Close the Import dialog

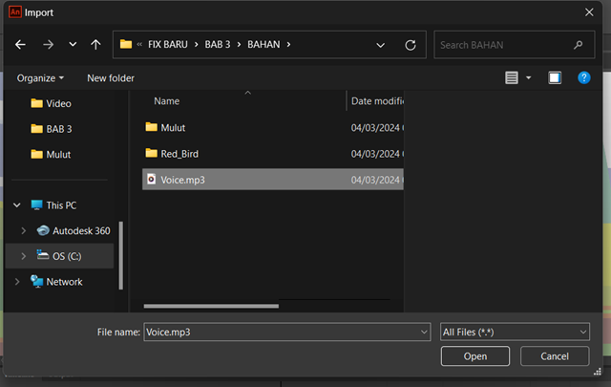[x=589, y=12]
